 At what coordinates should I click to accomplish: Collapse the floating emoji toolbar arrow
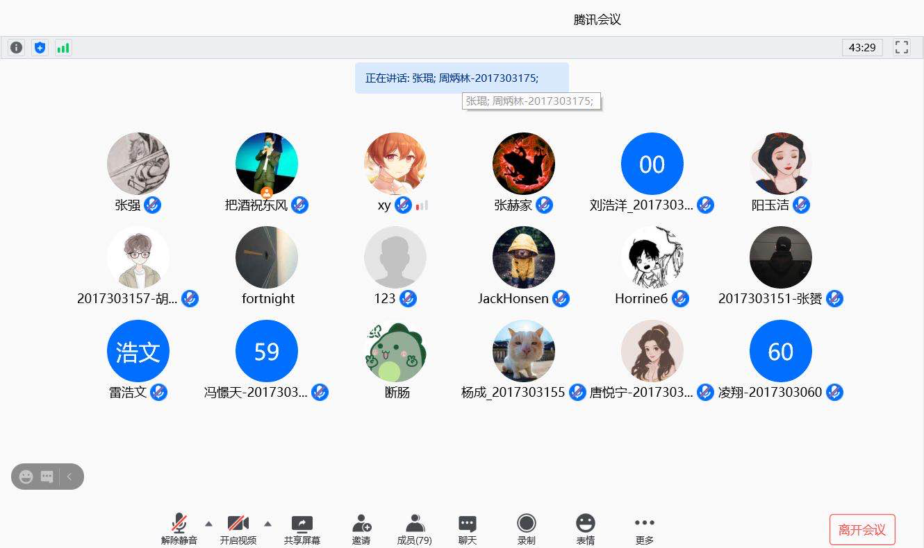69,477
